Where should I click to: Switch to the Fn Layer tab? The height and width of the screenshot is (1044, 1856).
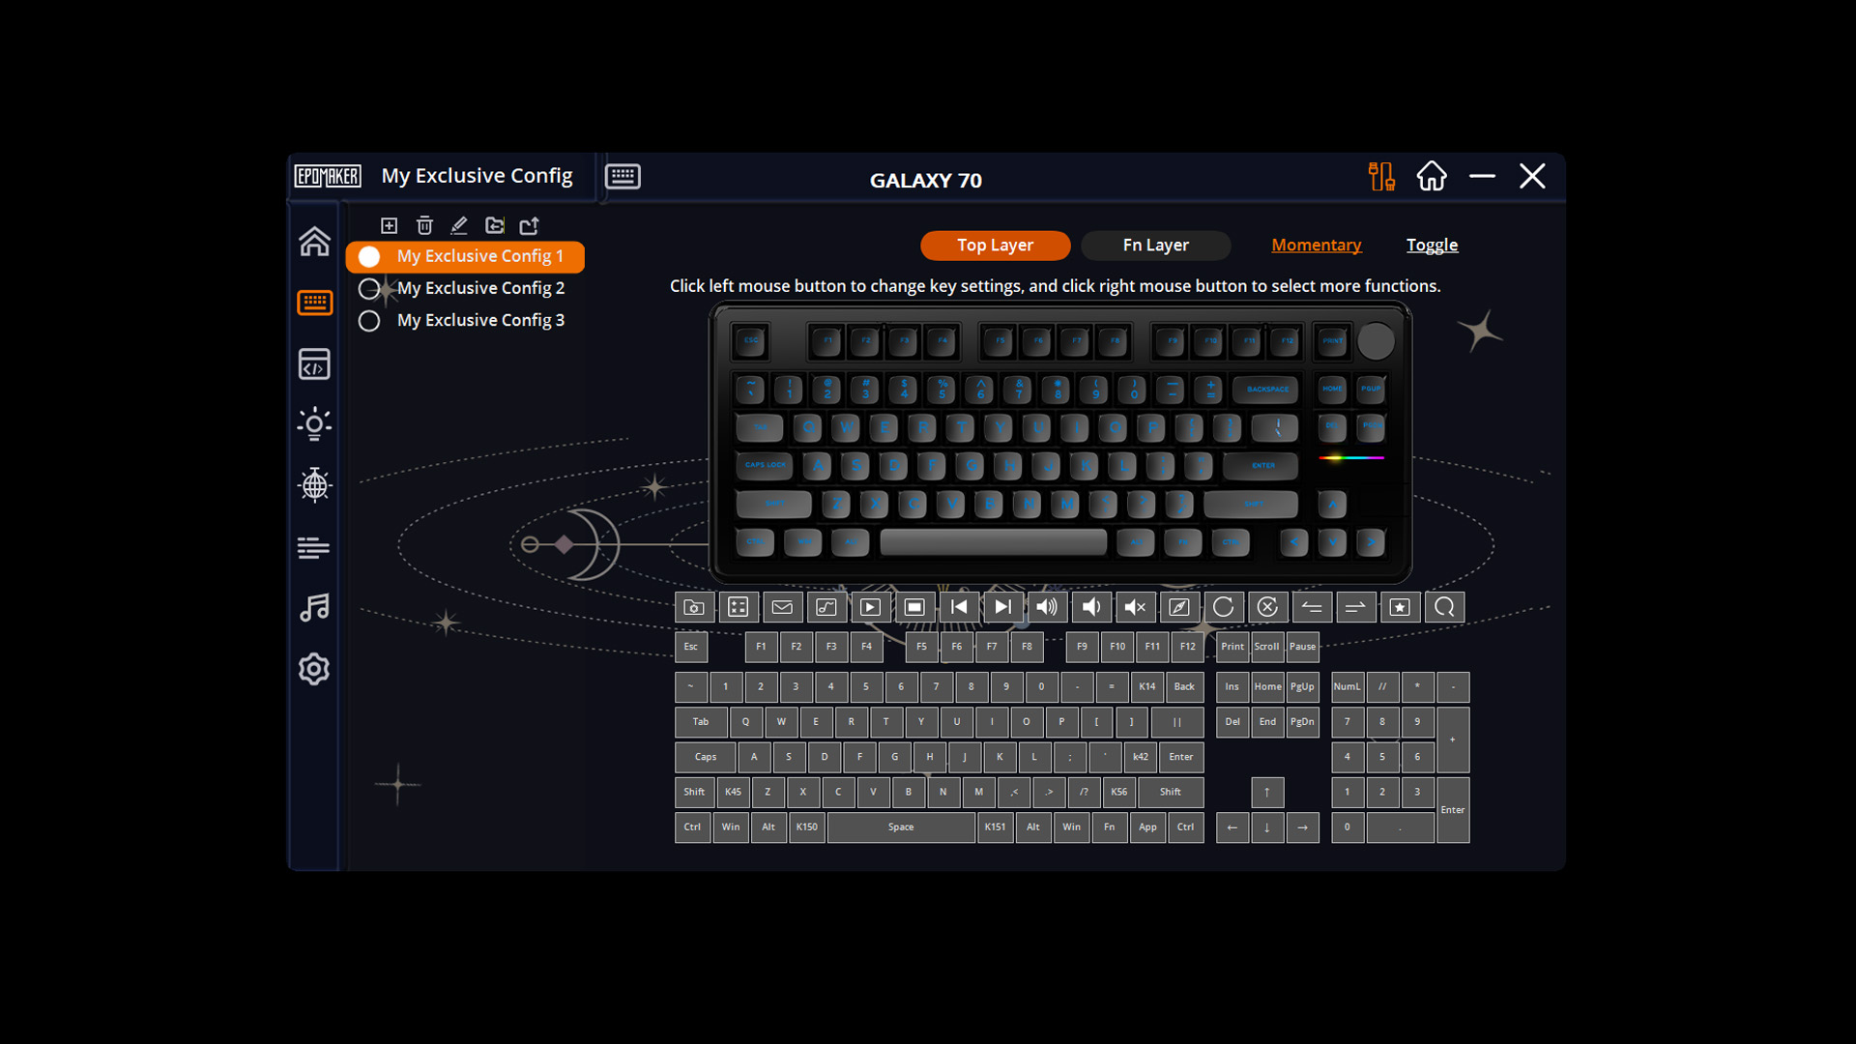1155,246
